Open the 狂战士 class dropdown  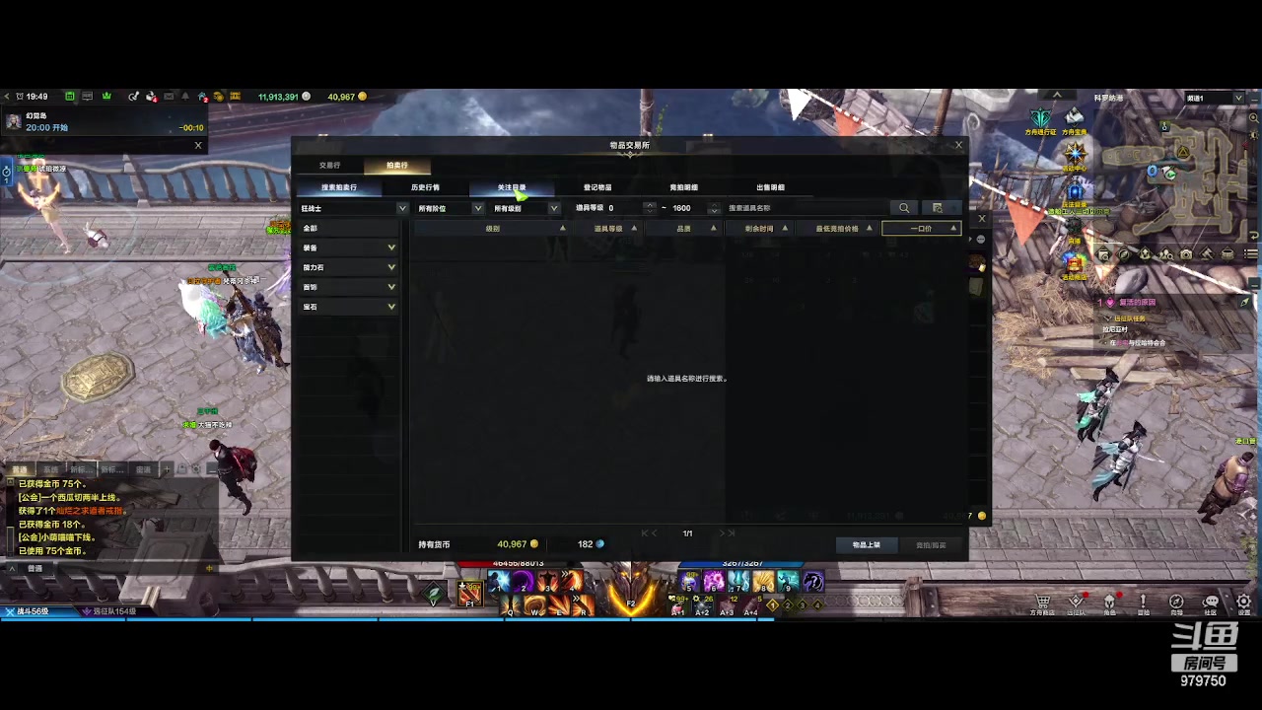(x=353, y=208)
